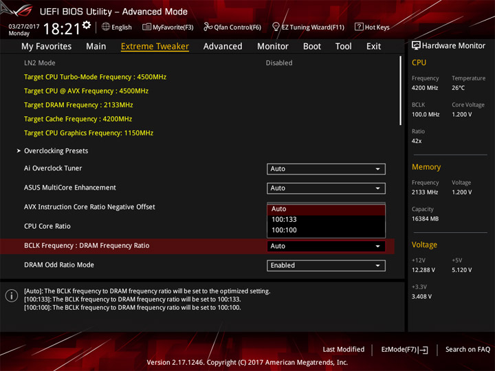Select the DRAM Odd Ratio Mode label
The height and width of the screenshot is (371, 495).
[x=59, y=265]
